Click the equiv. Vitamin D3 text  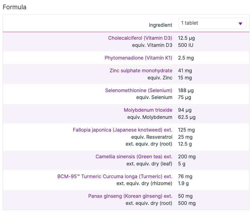(x=152, y=45)
